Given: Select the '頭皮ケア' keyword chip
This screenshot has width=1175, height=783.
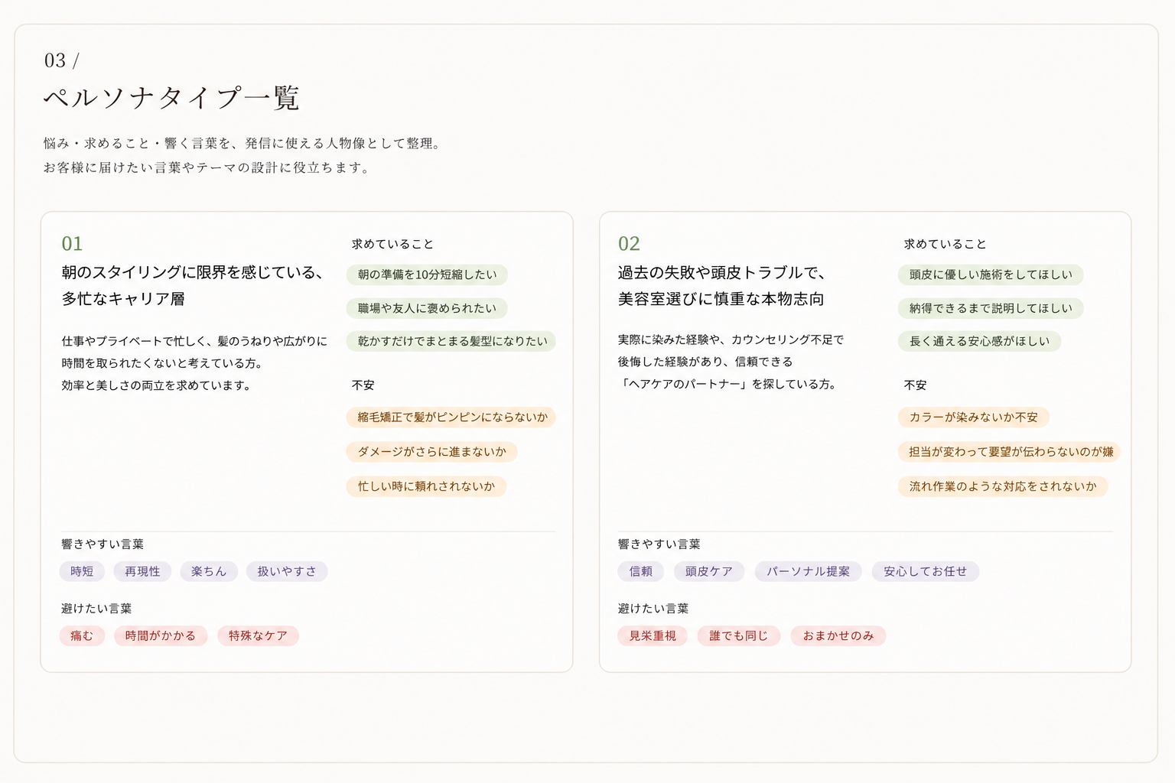Looking at the screenshot, I should (x=709, y=571).
